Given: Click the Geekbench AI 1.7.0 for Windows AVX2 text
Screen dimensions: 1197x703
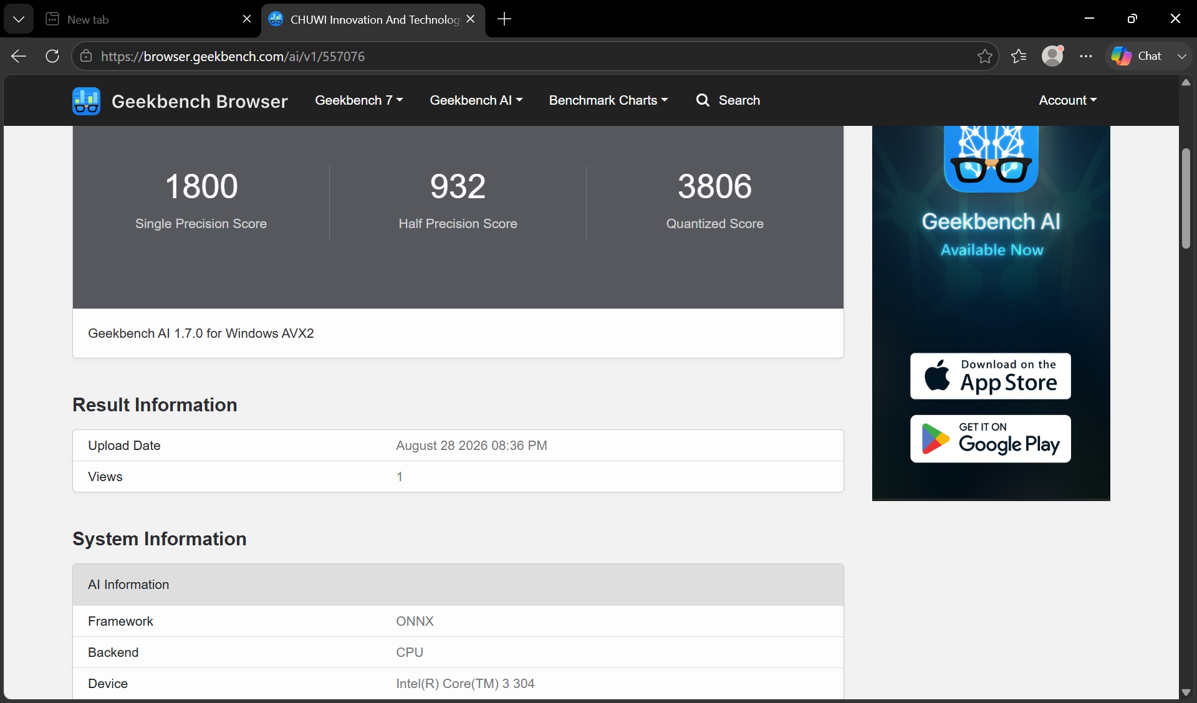Looking at the screenshot, I should [201, 333].
